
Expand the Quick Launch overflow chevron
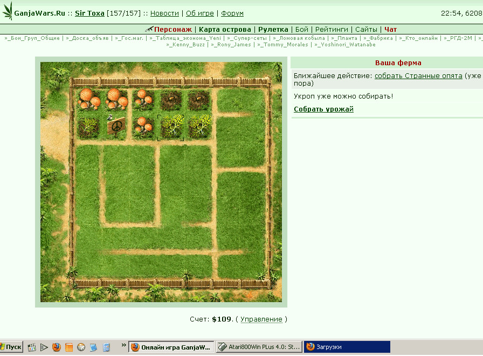click(x=124, y=345)
